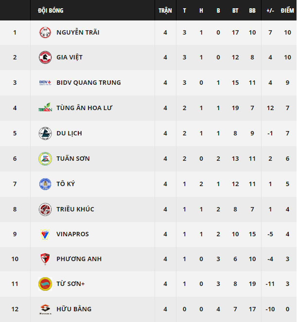This screenshot has height=322, width=297.
Task: Click the TRẬN column header
Action: point(165,11)
